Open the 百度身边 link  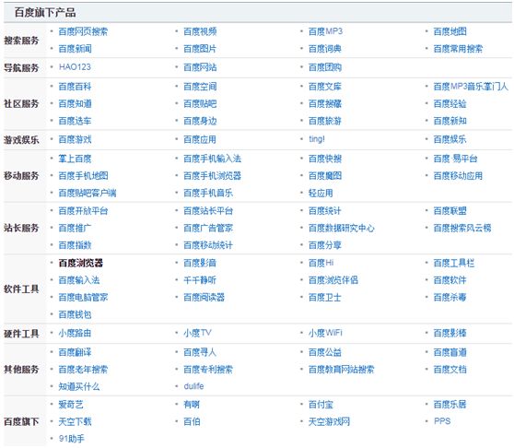(x=200, y=121)
